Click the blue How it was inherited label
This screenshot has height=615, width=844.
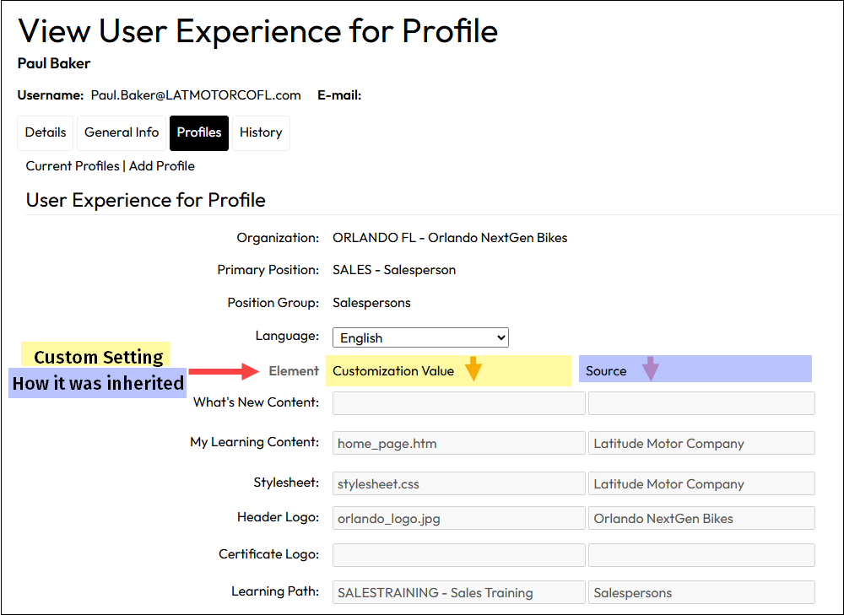click(98, 384)
